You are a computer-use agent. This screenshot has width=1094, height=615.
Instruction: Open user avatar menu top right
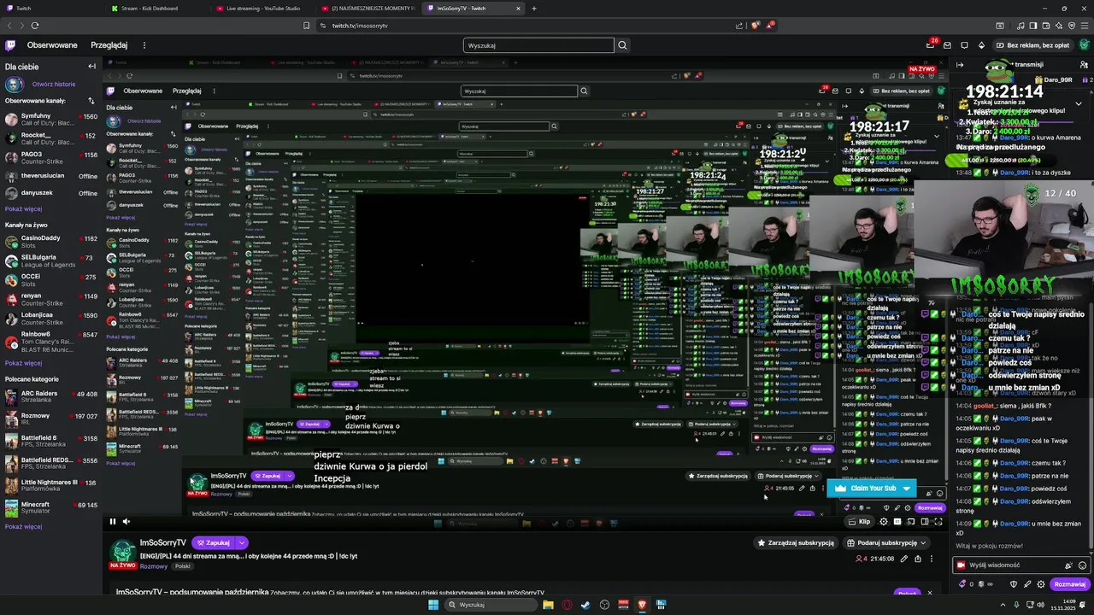click(x=1084, y=45)
